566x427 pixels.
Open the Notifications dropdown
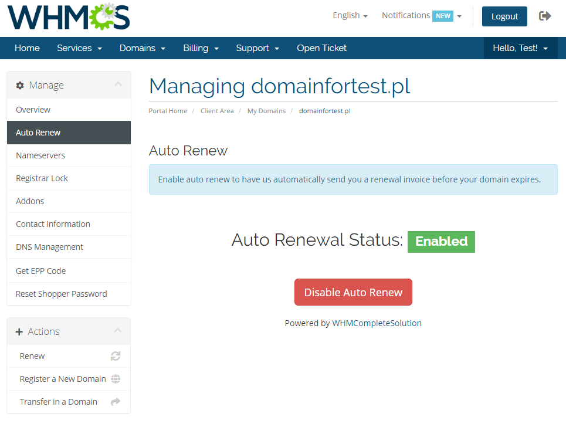(422, 15)
